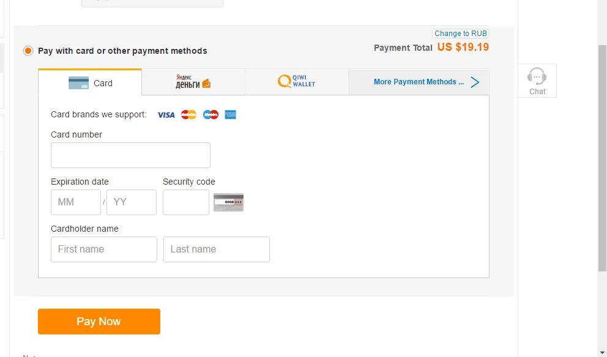The width and height of the screenshot is (607, 357).
Task: Click the Security code input box
Action: [186, 202]
